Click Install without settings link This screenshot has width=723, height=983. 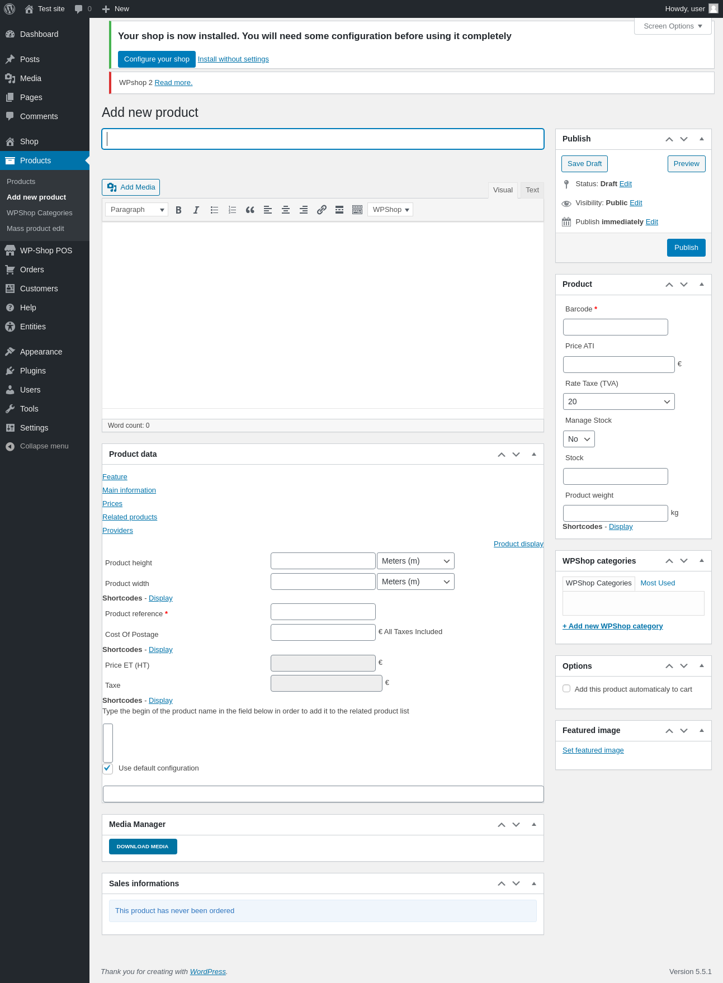[233, 59]
